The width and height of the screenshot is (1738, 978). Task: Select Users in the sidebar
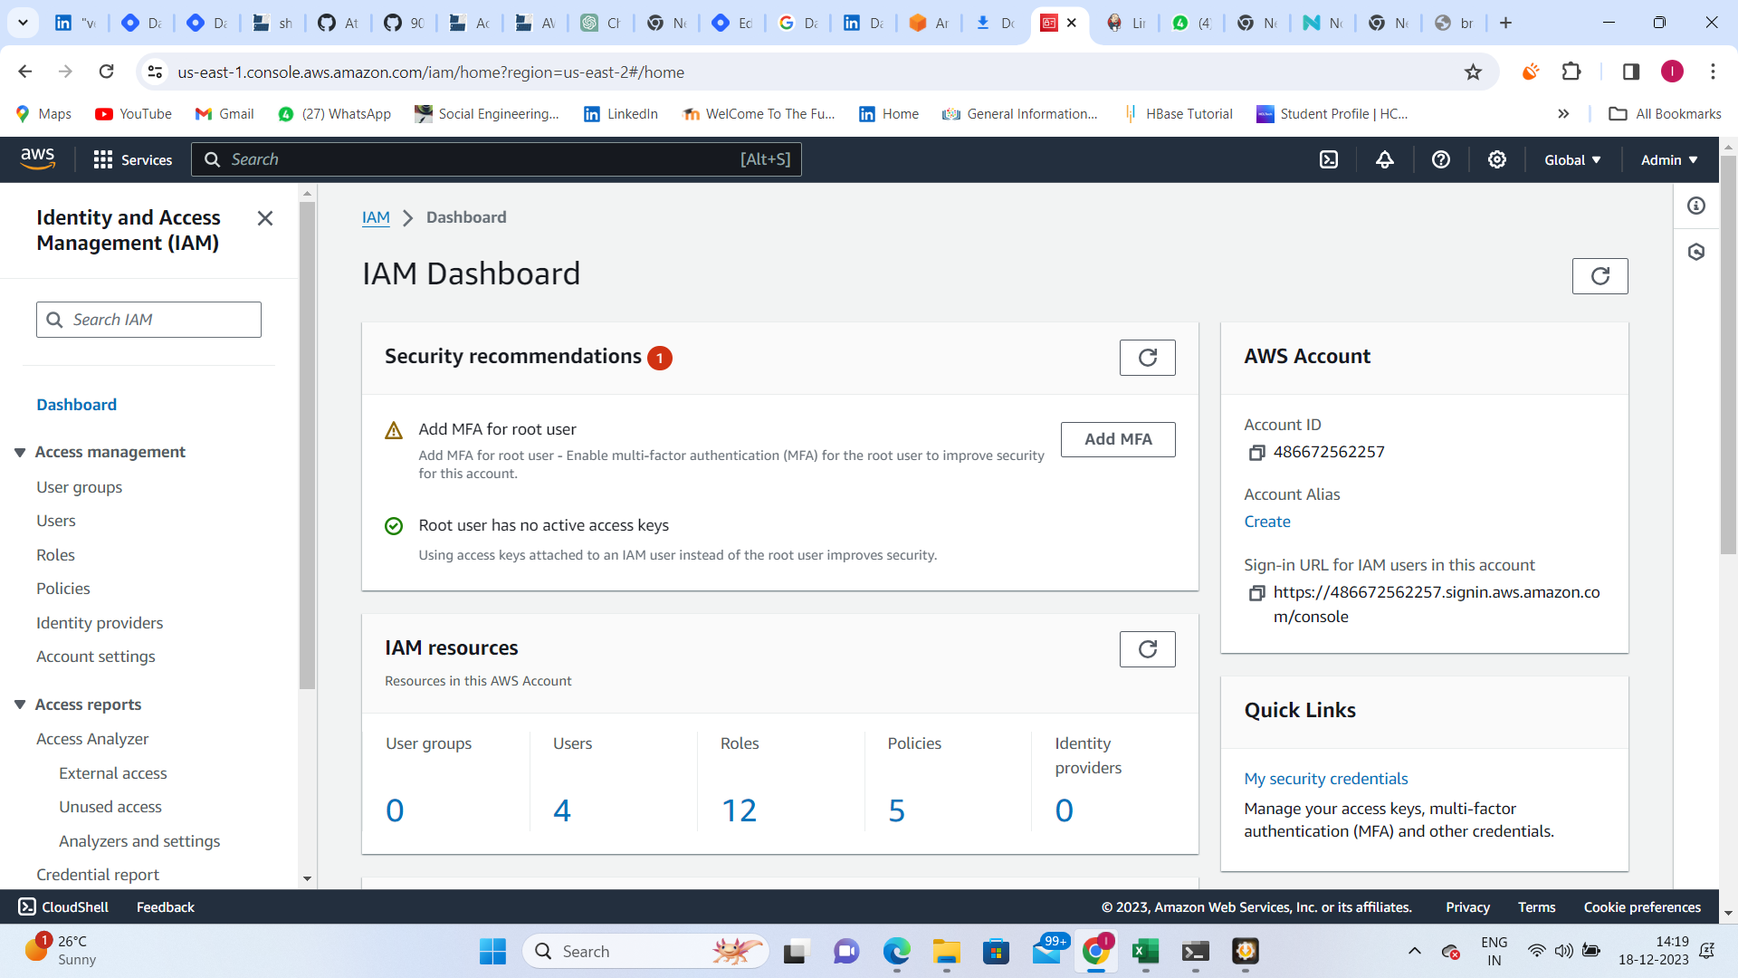[x=56, y=521]
